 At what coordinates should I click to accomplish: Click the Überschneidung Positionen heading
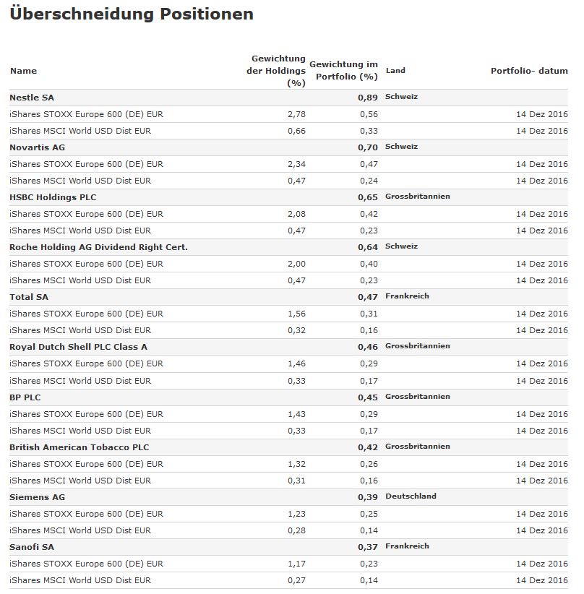(x=132, y=14)
